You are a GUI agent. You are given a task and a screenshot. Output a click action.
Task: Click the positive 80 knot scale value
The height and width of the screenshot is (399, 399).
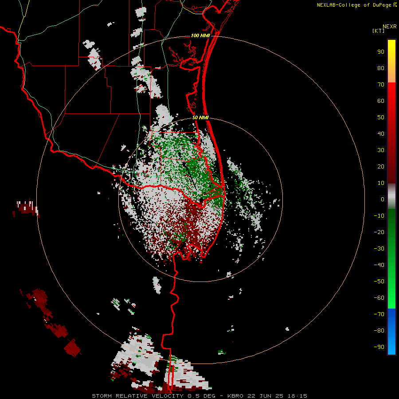pos(381,68)
